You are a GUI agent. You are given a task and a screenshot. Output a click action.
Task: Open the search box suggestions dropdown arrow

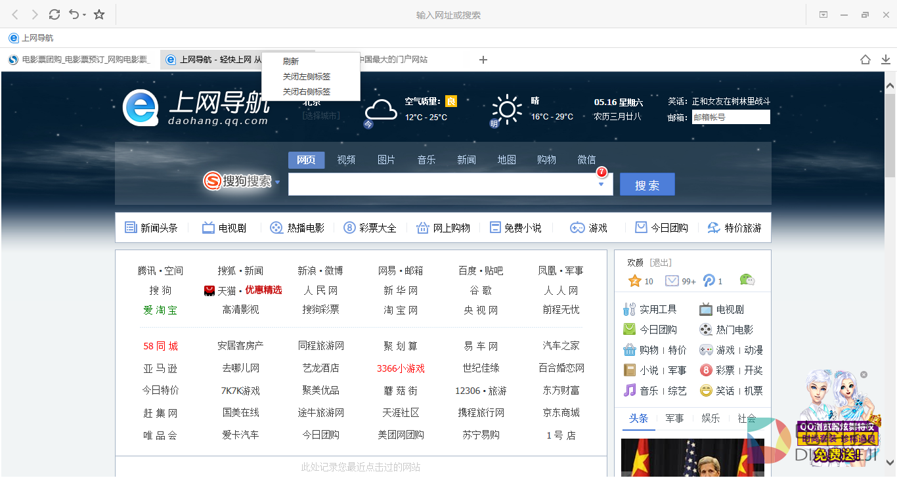(x=601, y=185)
